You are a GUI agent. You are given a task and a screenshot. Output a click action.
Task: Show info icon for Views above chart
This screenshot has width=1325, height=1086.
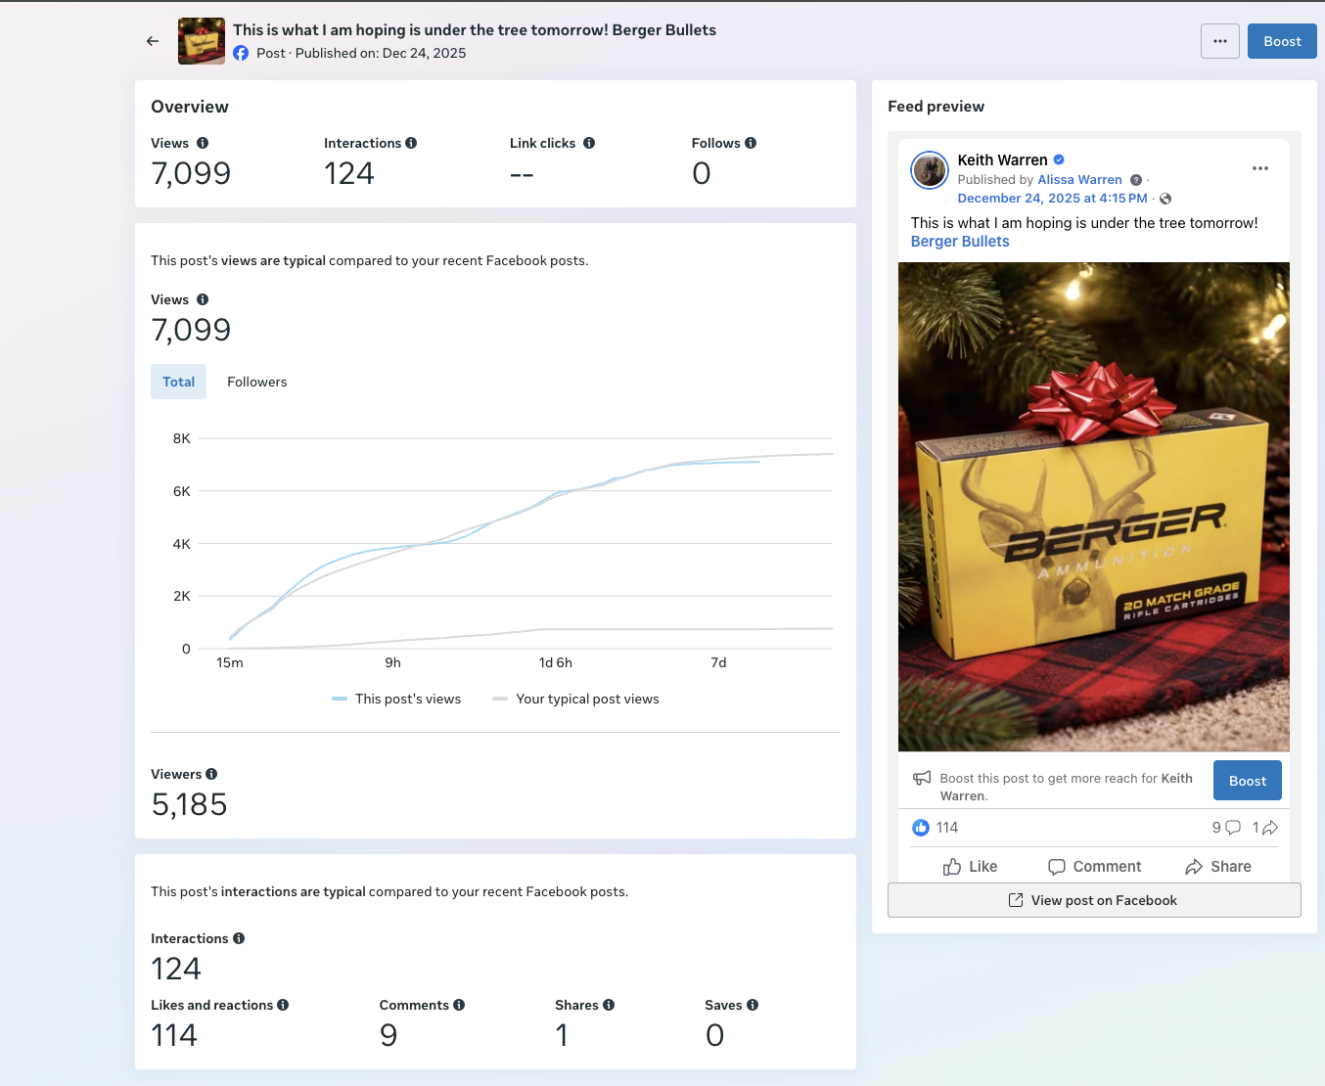click(203, 299)
